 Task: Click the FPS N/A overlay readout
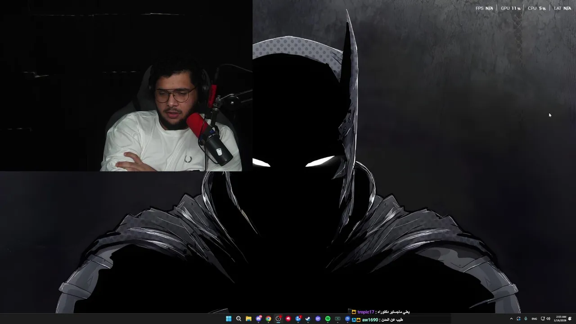[484, 8]
